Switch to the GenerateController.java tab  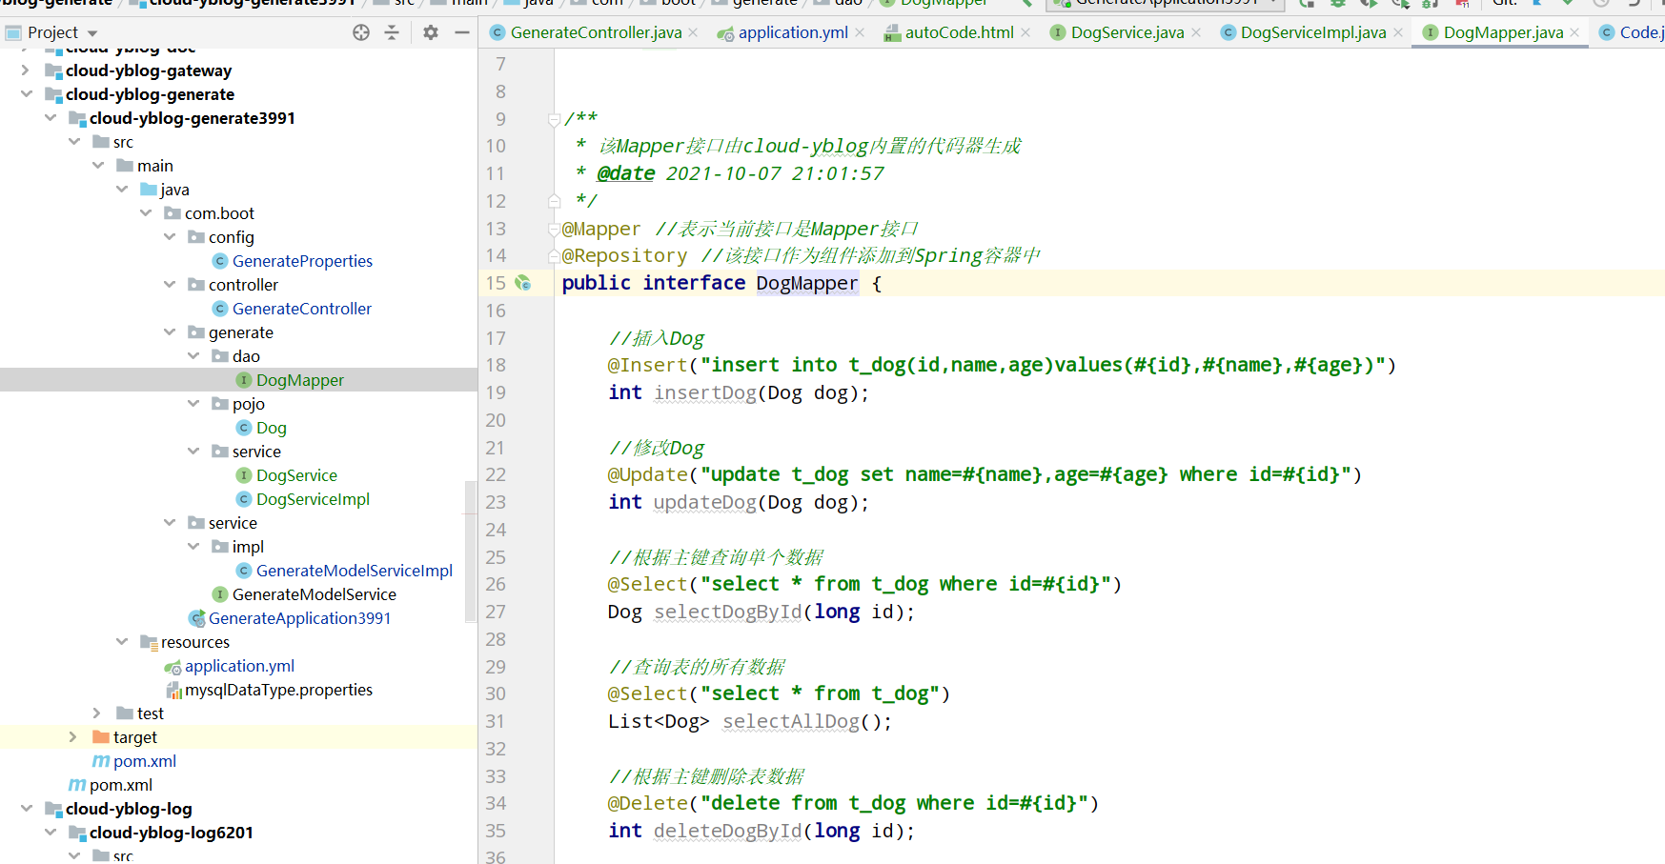(x=596, y=32)
